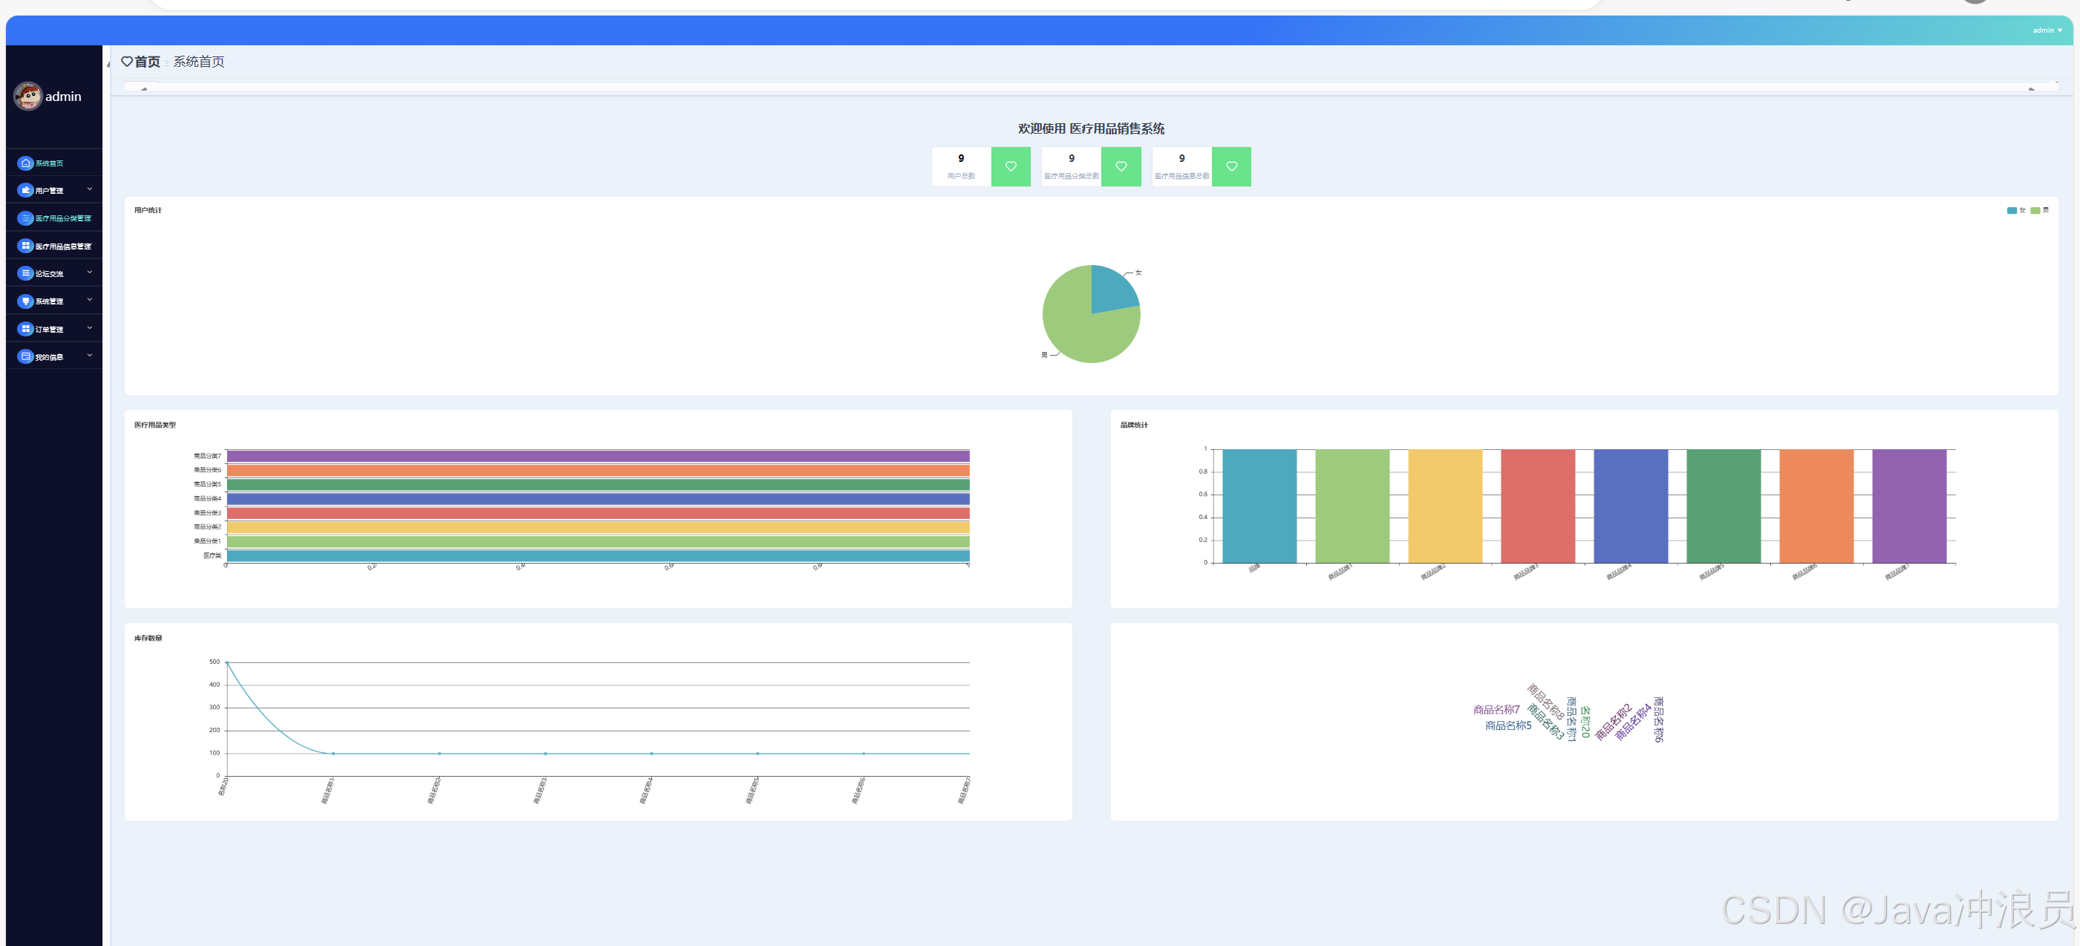Click the 商品名称7 word in word cloud
2080x946 pixels.
point(1496,711)
